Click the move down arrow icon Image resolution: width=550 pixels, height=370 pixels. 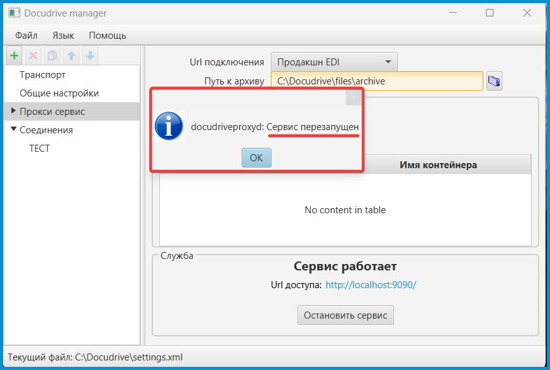90,55
